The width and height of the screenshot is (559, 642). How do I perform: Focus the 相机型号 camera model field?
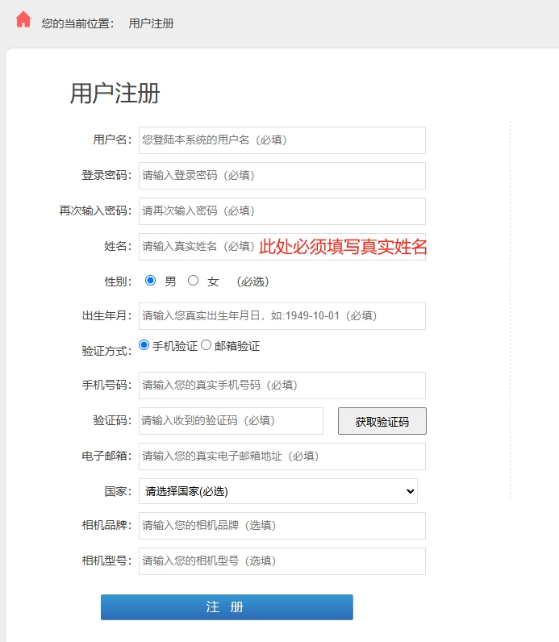point(282,561)
